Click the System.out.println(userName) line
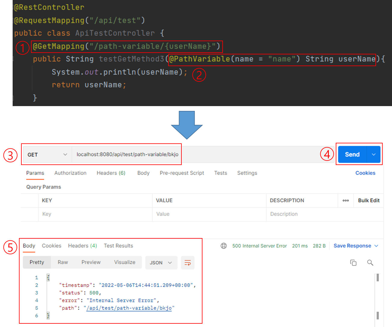 (x=119, y=72)
